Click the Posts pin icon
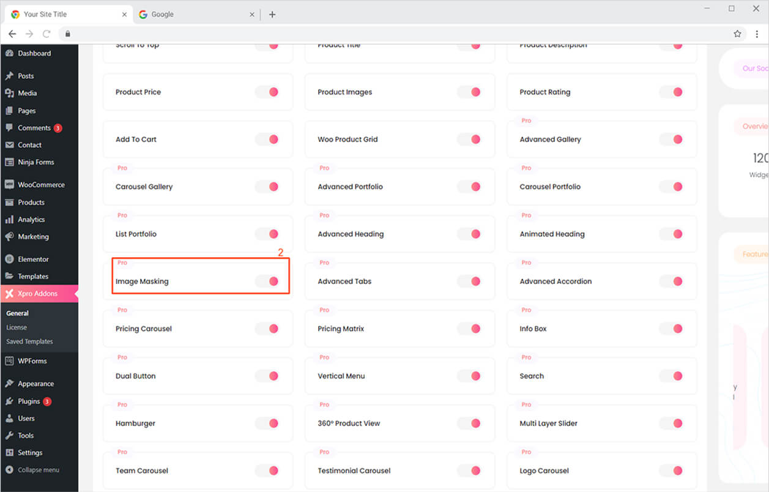769x492 pixels. coord(9,76)
